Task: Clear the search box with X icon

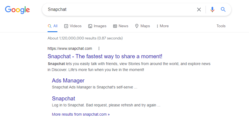Action: 199,10
